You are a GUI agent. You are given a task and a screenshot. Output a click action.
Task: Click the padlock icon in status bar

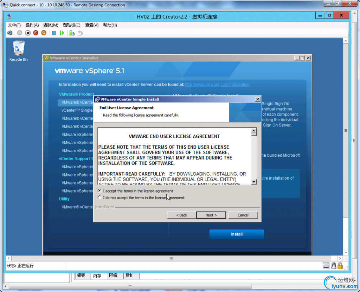pos(340,266)
